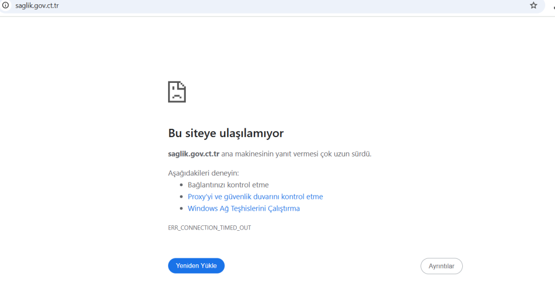Click the partially visible icon right of the address bar
Screen dimensions: 555x306
point(552,6)
